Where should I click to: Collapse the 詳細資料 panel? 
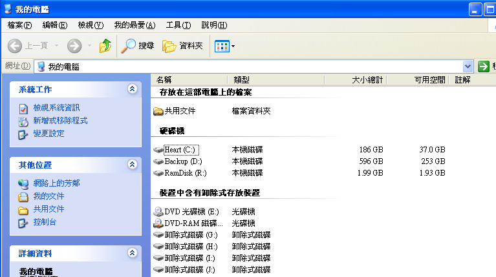point(132,253)
